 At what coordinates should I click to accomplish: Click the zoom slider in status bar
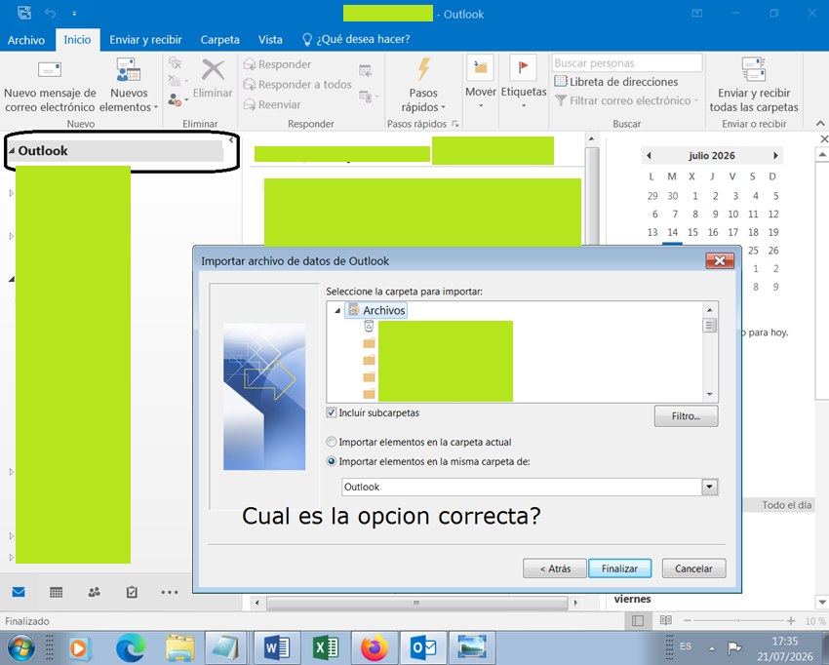pos(738,620)
